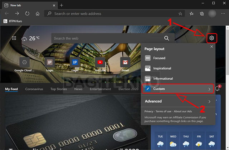Open the Favorites list icon

pyautogui.click(x=191, y=14)
